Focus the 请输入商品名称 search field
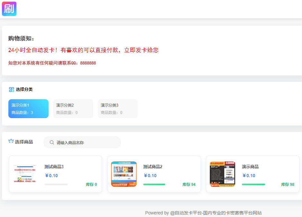This screenshot has width=302, height=217. 85,143
